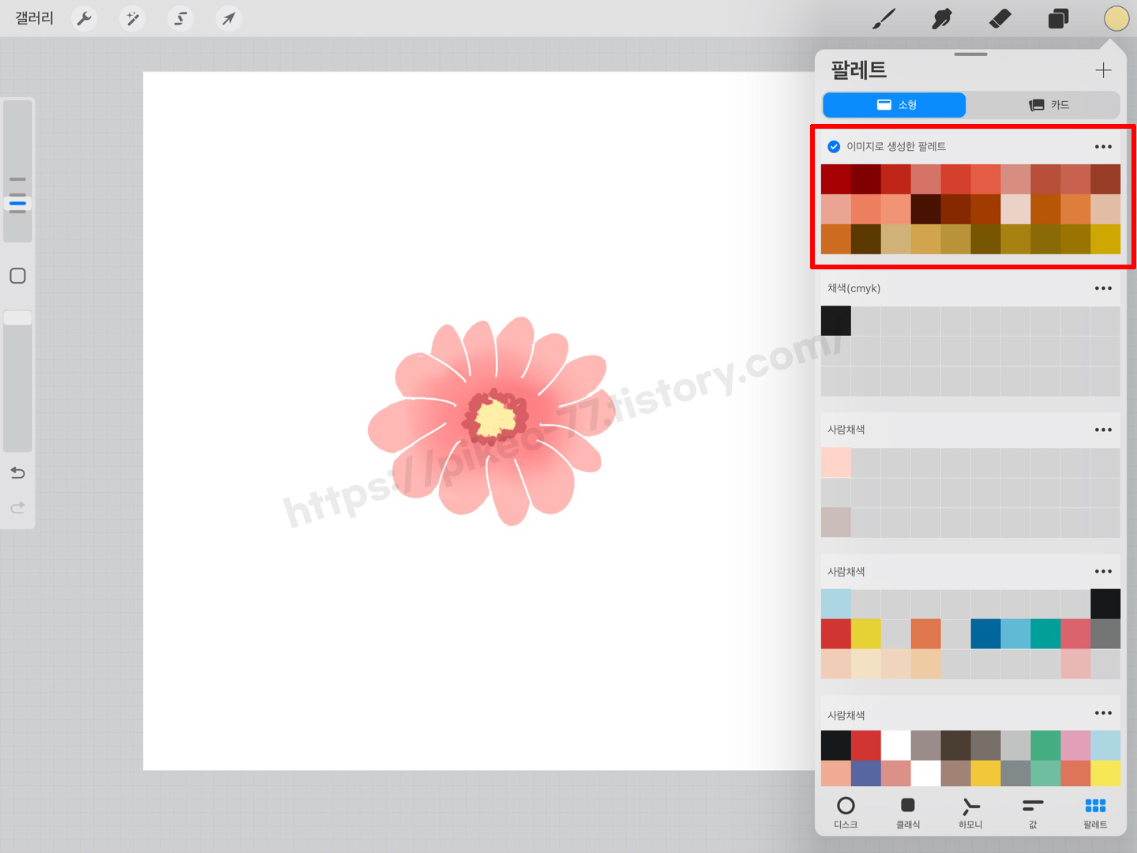Open the Layers panel icon
The image size is (1137, 853).
[x=1058, y=18]
